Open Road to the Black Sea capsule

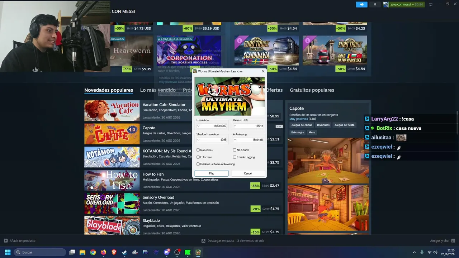(x=335, y=51)
